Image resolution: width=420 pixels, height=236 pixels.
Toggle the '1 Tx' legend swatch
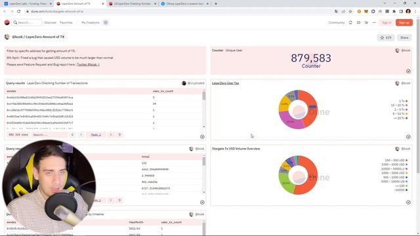coord(406,101)
